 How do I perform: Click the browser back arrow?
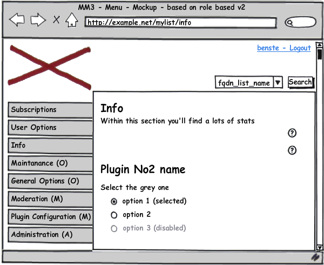17,21
